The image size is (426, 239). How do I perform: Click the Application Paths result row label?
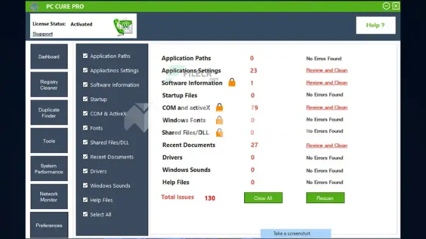(186, 59)
